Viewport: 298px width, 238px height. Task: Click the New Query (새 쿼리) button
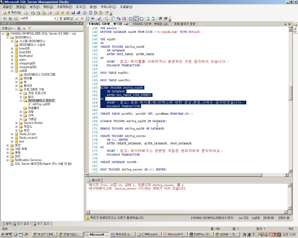click(x=12, y=12)
